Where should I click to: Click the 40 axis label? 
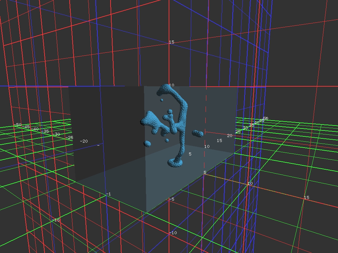tap(256, 123)
